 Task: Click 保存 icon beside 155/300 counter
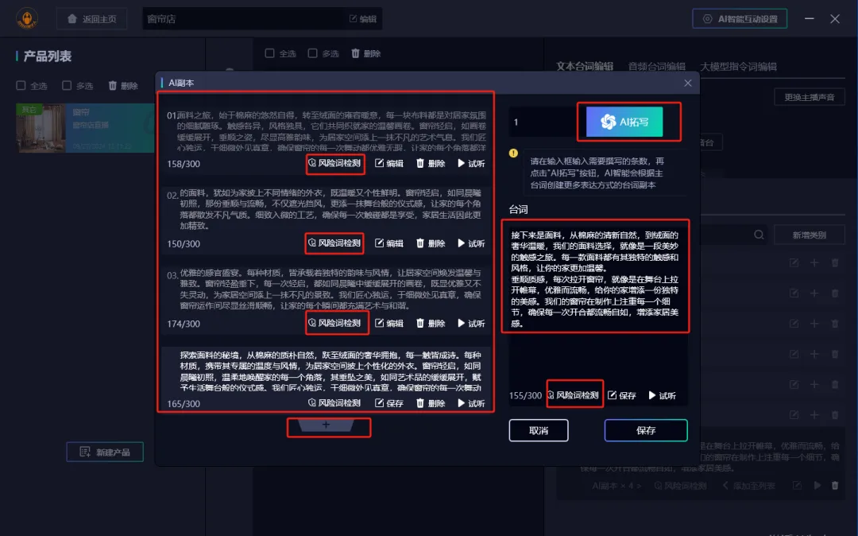(x=621, y=395)
